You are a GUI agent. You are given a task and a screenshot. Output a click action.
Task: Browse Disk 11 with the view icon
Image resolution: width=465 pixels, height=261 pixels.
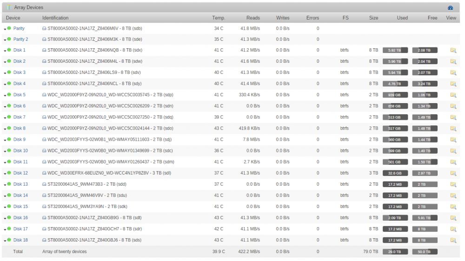pyautogui.click(x=453, y=162)
